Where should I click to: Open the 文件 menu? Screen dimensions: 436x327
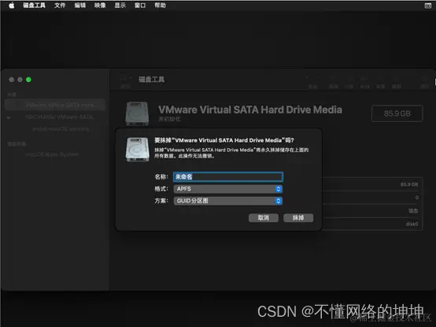[x=60, y=6]
